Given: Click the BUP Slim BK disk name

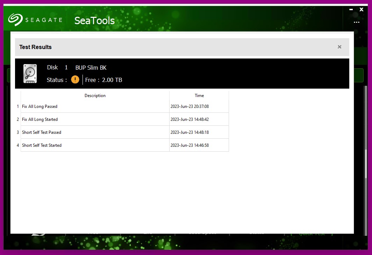Looking at the screenshot, I should pos(91,68).
